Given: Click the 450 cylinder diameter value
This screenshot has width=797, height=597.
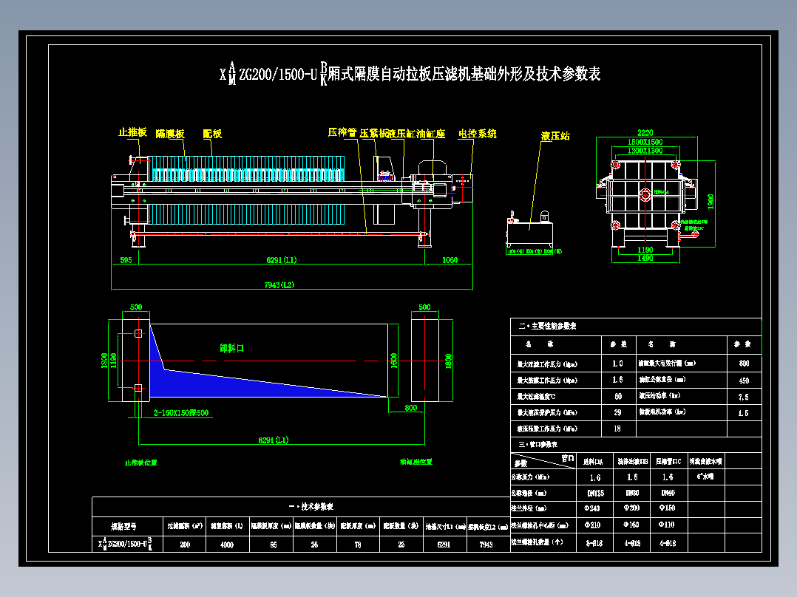Looking at the screenshot, I should pyautogui.click(x=744, y=381).
